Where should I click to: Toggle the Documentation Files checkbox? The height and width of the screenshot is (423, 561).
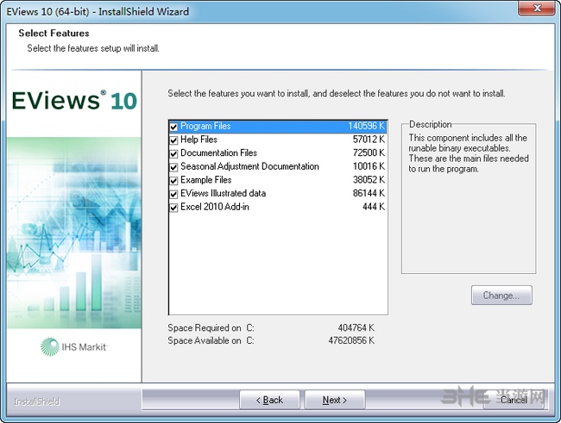click(x=173, y=153)
